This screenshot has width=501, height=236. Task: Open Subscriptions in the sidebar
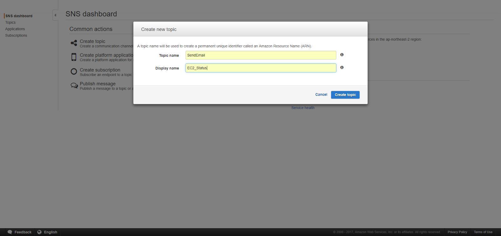tap(16, 36)
